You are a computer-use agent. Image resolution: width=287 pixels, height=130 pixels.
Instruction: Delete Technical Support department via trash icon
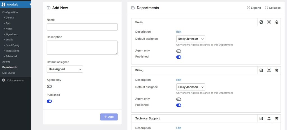[x=277, y=118]
